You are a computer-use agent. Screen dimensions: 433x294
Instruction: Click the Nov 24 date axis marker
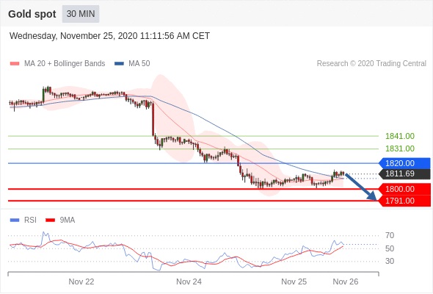point(189,282)
